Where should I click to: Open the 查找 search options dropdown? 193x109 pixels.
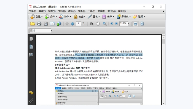click(x=52, y=31)
